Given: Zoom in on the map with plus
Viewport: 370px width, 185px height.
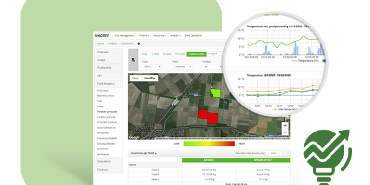Looking at the screenshot, I should (x=285, y=126).
